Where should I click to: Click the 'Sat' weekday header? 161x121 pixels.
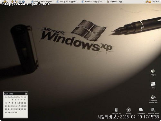[25, 97]
